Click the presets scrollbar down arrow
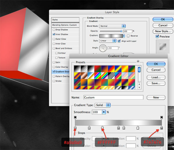This screenshot has height=150, width=174. click(139, 88)
